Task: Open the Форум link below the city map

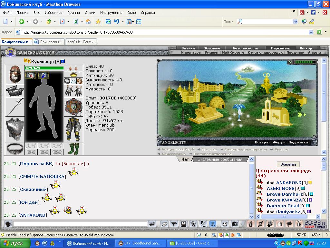Action: pyautogui.click(x=279, y=142)
